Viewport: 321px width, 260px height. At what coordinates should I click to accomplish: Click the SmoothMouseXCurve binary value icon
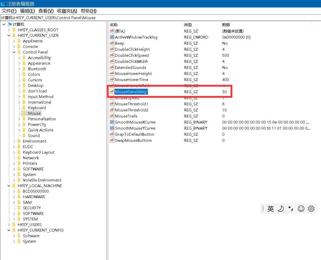point(112,122)
